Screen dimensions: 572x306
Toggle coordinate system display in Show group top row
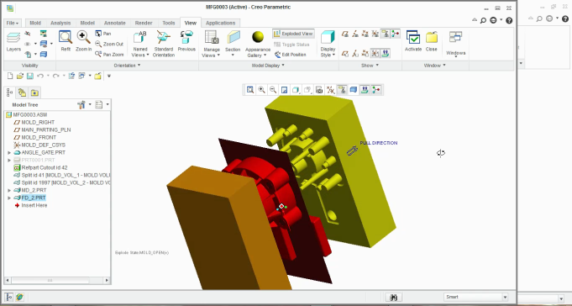(375, 34)
